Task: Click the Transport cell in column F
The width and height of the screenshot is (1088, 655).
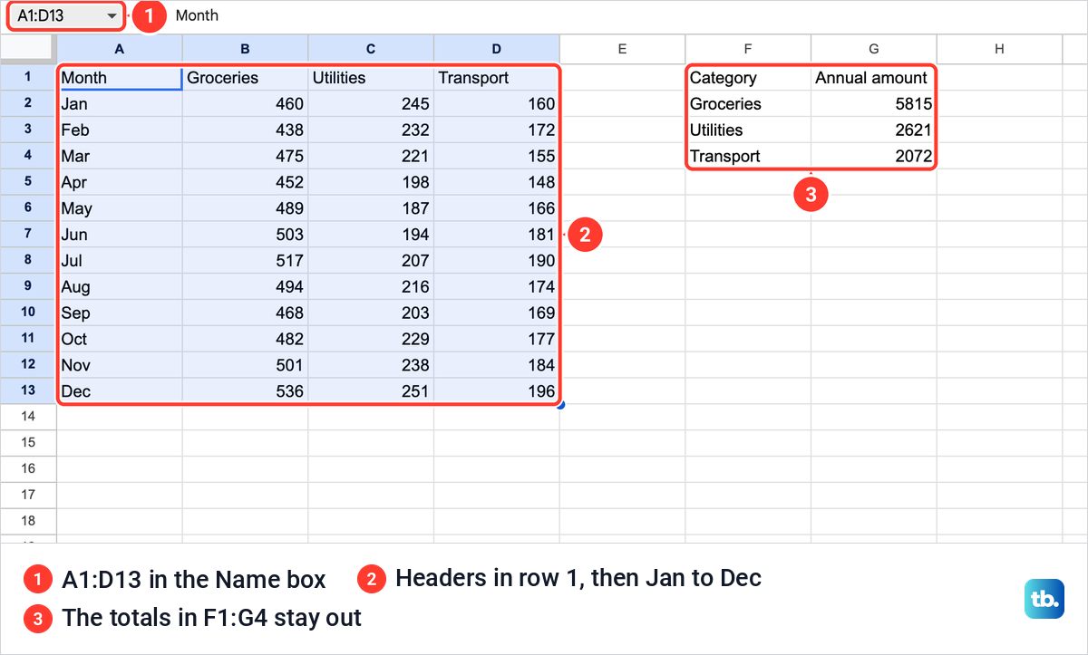Action: point(748,157)
